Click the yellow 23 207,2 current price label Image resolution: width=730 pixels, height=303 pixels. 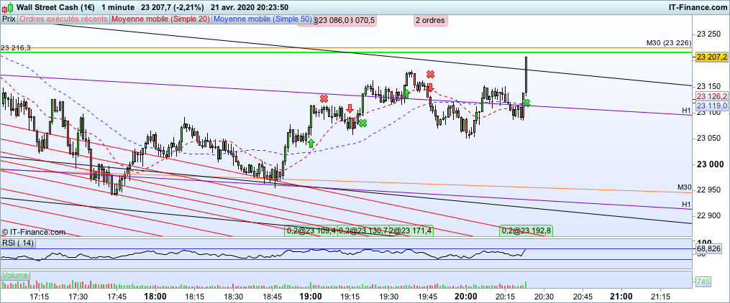coord(712,57)
